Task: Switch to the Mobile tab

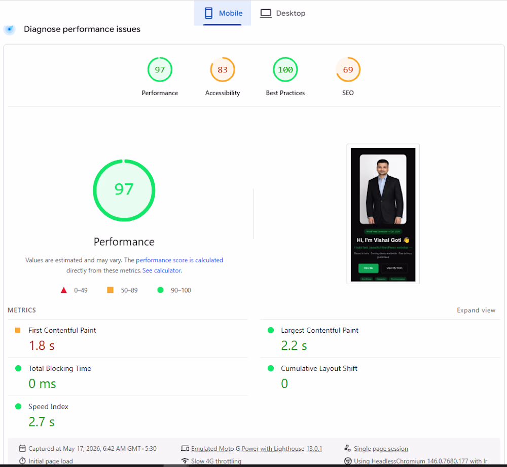Action: [223, 13]
